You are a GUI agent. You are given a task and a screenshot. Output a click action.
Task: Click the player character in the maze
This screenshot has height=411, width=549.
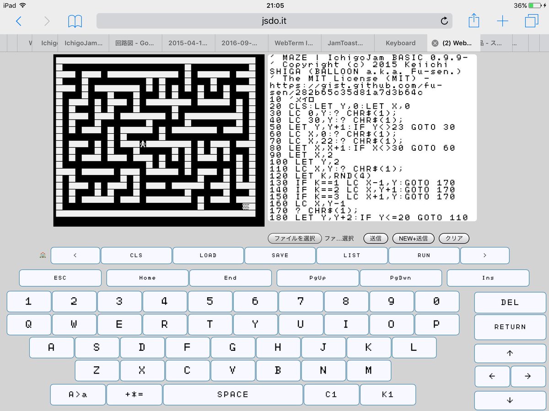point(143,144)
